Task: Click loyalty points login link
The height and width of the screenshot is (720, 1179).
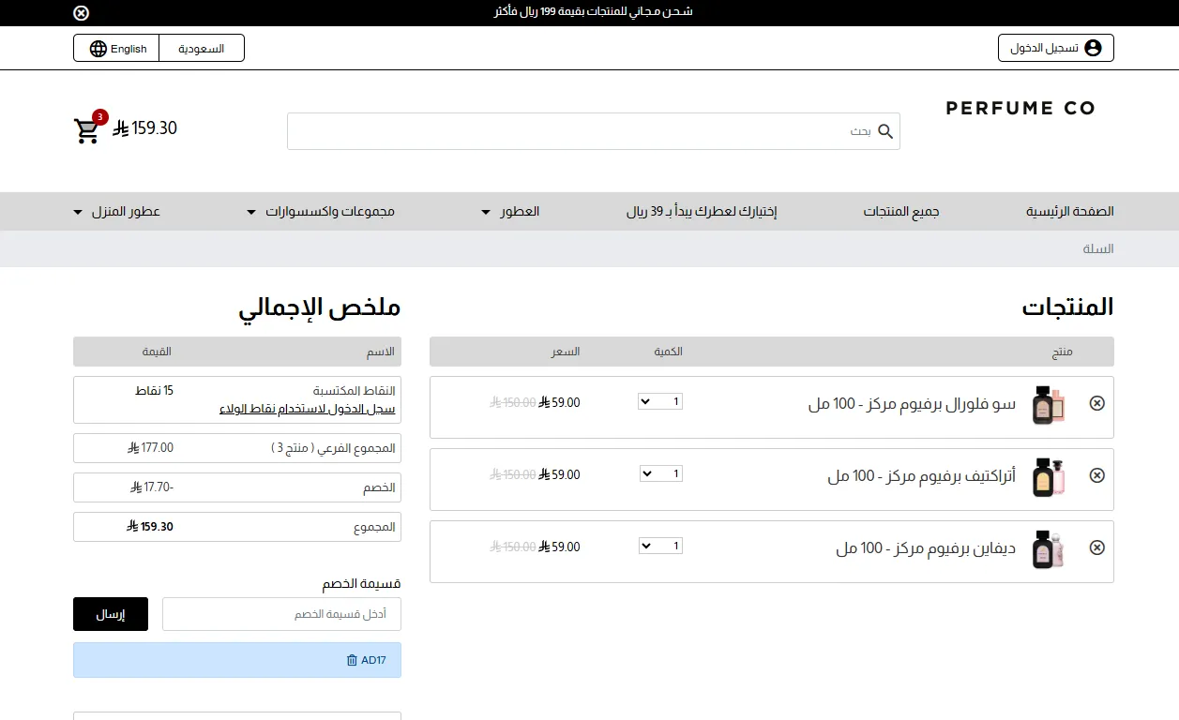Action: tap(308, 410)
